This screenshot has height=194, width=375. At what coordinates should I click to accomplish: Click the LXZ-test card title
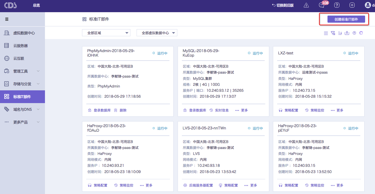(286, 53)
